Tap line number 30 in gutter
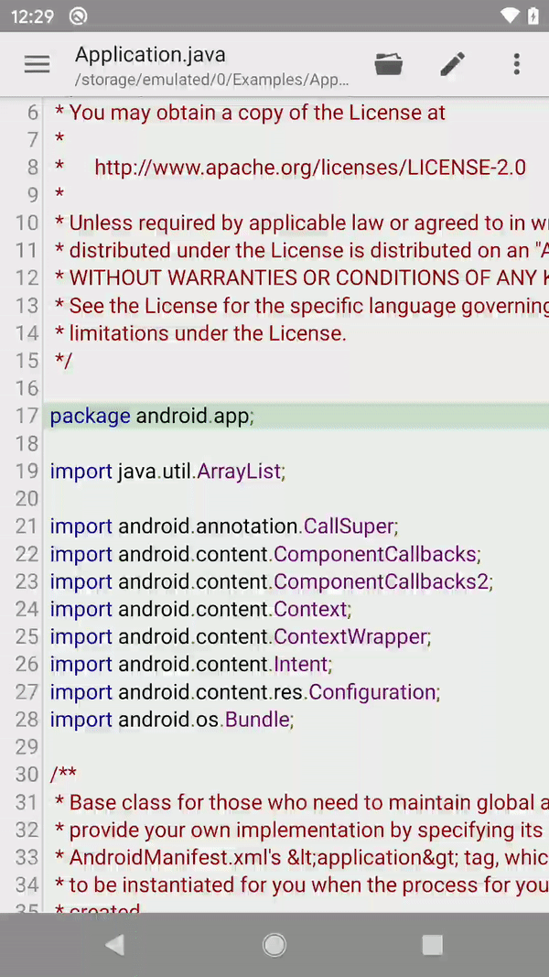The width and height of the screenshot is (549, 977). click(27, 775)
